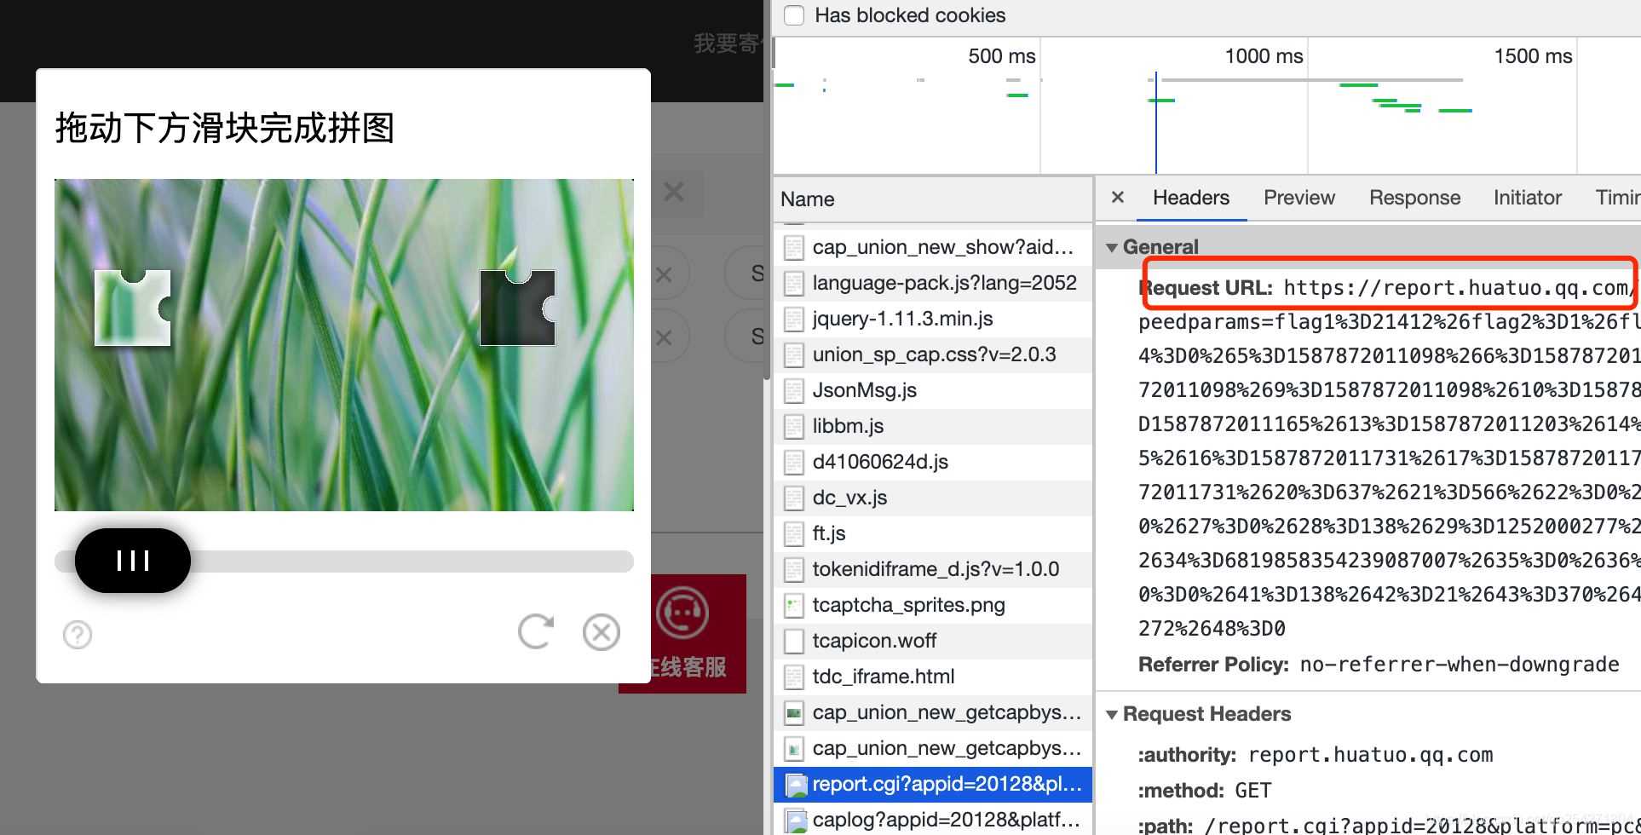1641x835 pixels.
Task: Collapse the General section
Action: tap(1112, 248)
